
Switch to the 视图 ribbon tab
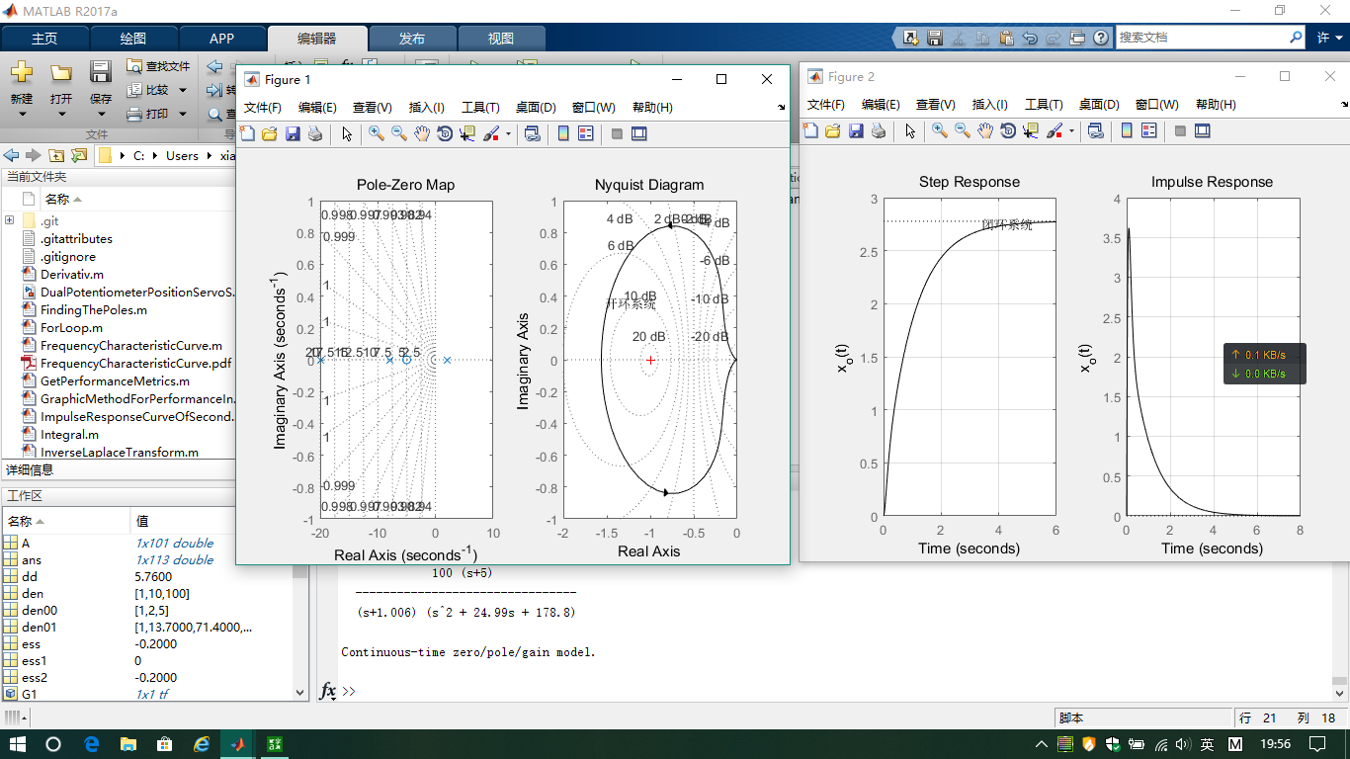[501, 39]
